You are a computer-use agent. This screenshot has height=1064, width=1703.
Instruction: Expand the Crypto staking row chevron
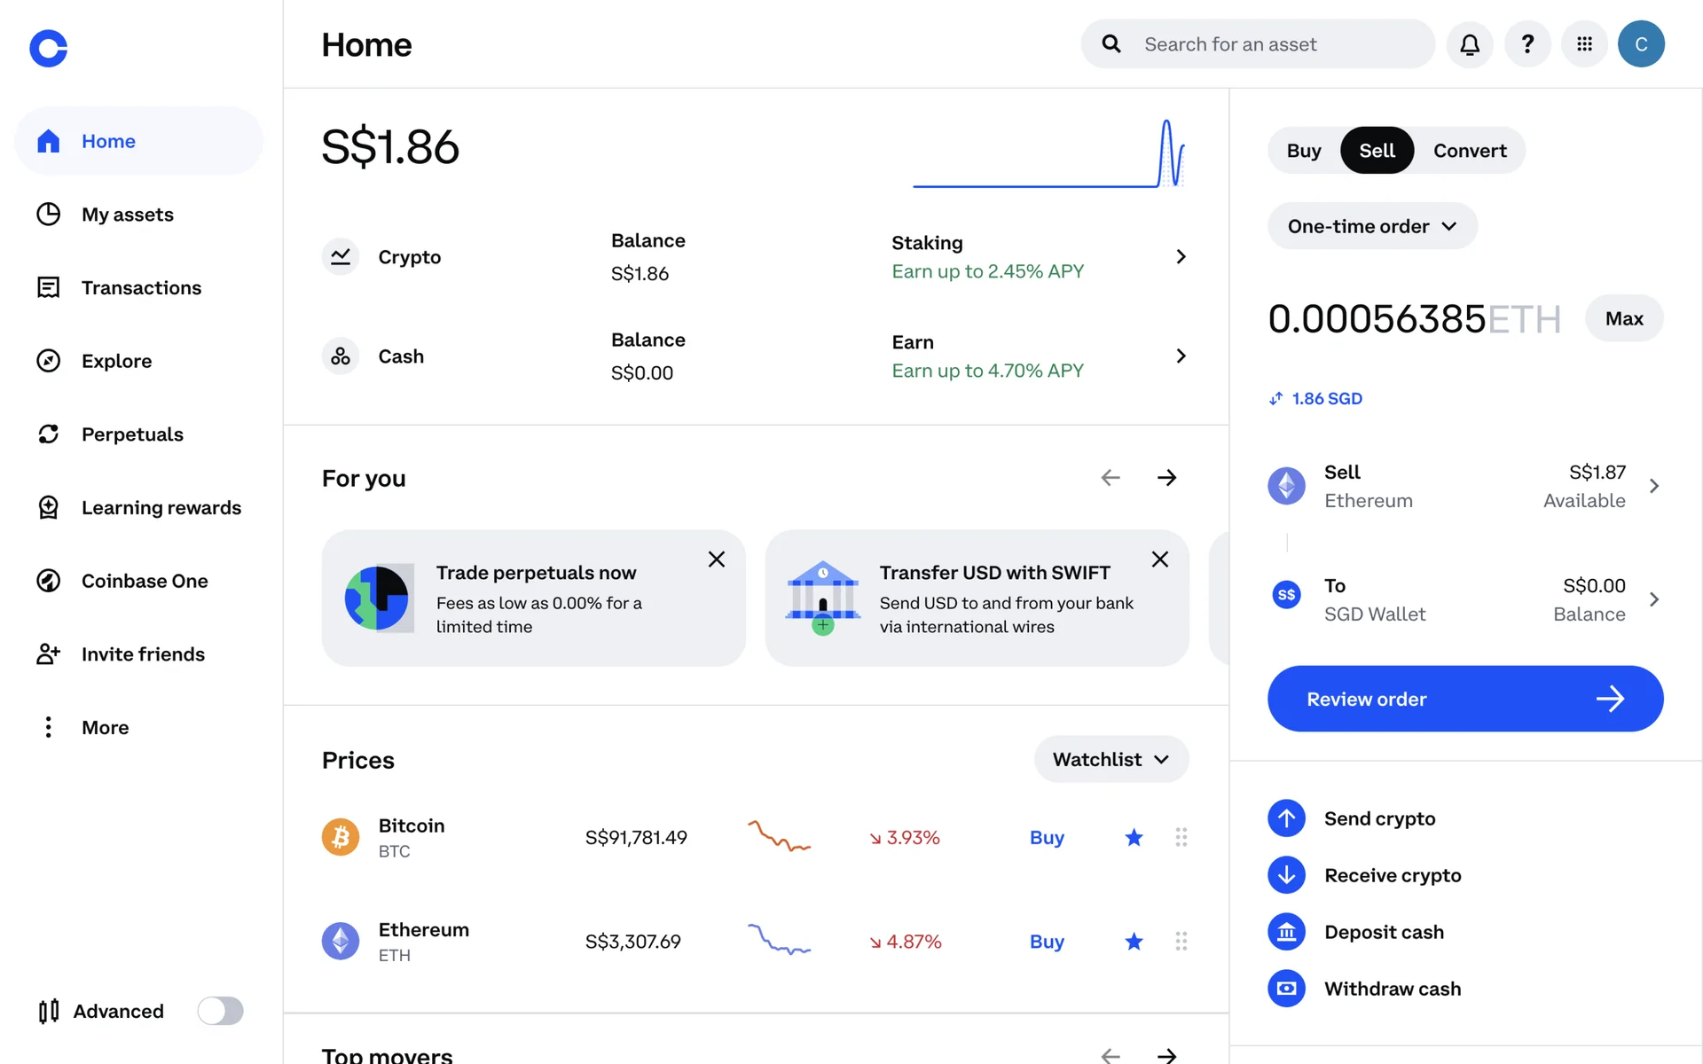(x=1181, y=257)
